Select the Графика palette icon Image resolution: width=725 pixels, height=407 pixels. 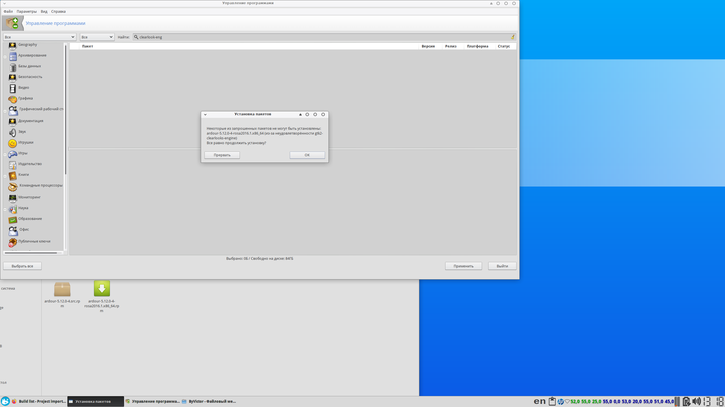(12, 99)
